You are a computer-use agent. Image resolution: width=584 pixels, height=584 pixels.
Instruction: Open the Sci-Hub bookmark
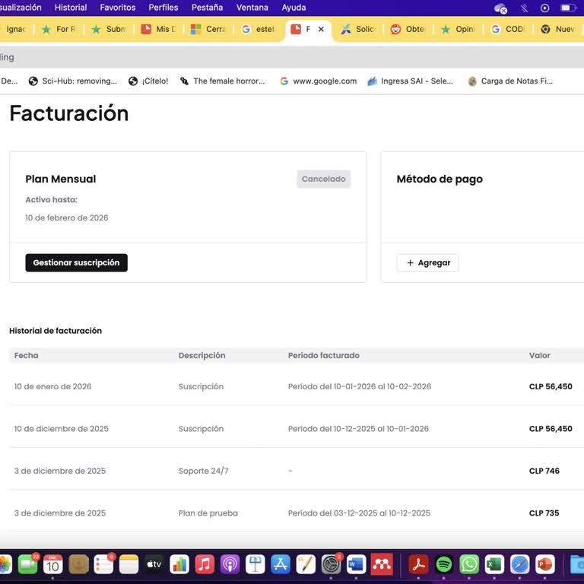pos(73,81)
